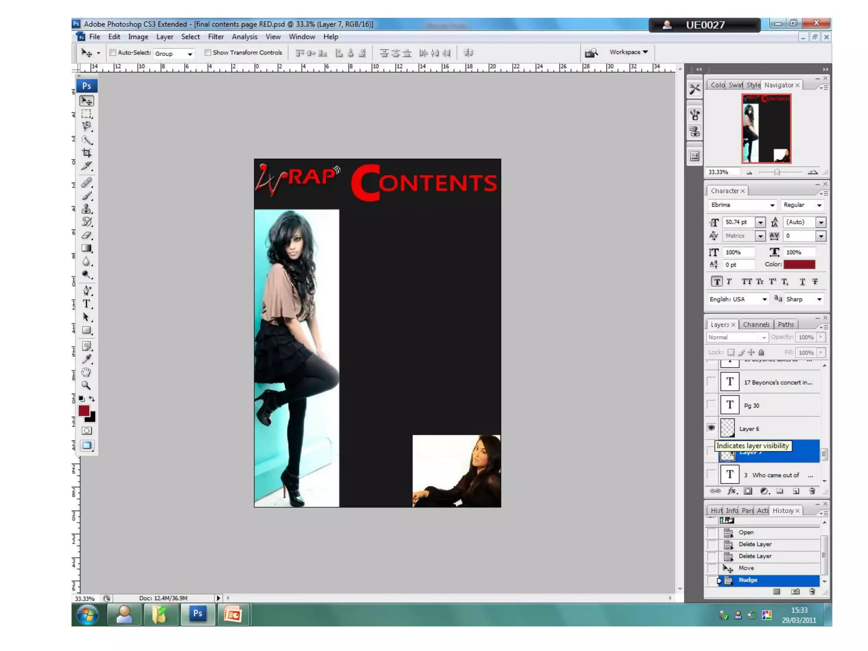This screenshot has height=651, width=868.
Task: Select the Healing Brush tool
Action: click(86, 183)
